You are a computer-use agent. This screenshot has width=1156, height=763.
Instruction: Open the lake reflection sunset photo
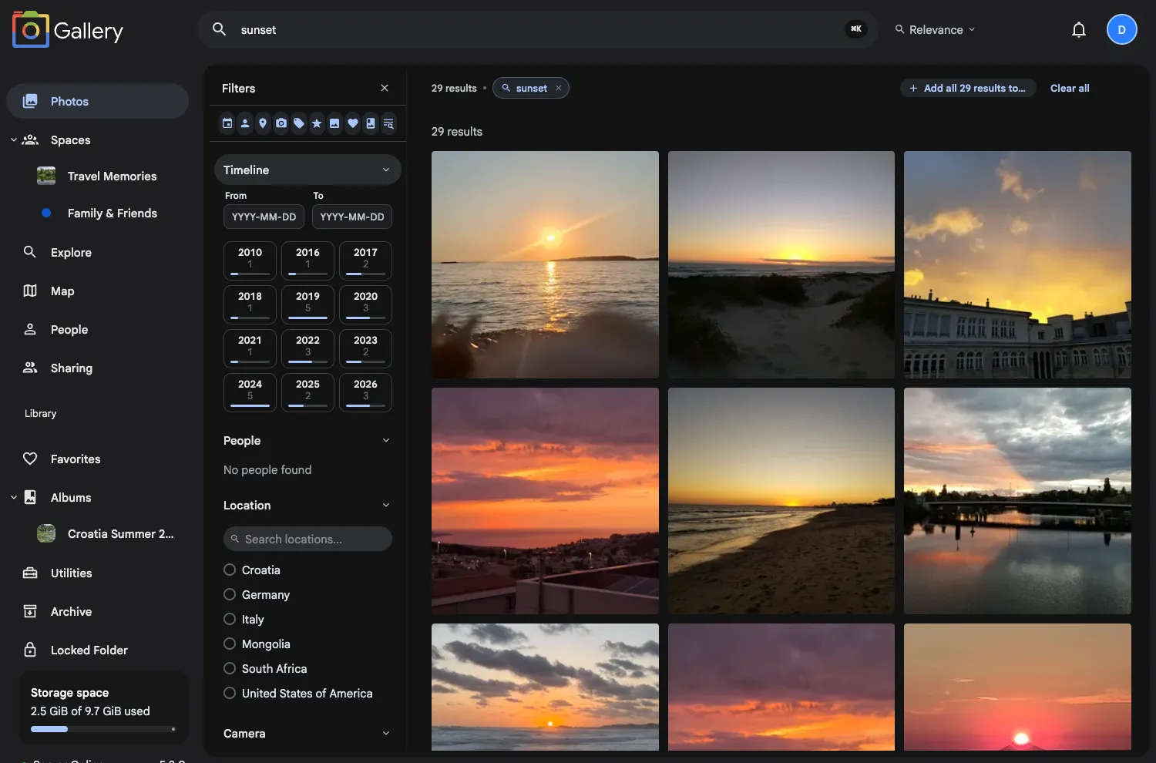[x=1017, y=501]
